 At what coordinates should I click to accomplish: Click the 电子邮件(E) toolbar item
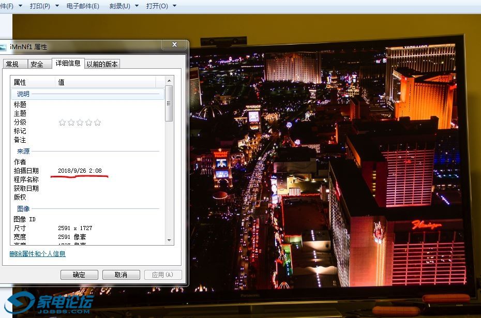pos(83,6)
